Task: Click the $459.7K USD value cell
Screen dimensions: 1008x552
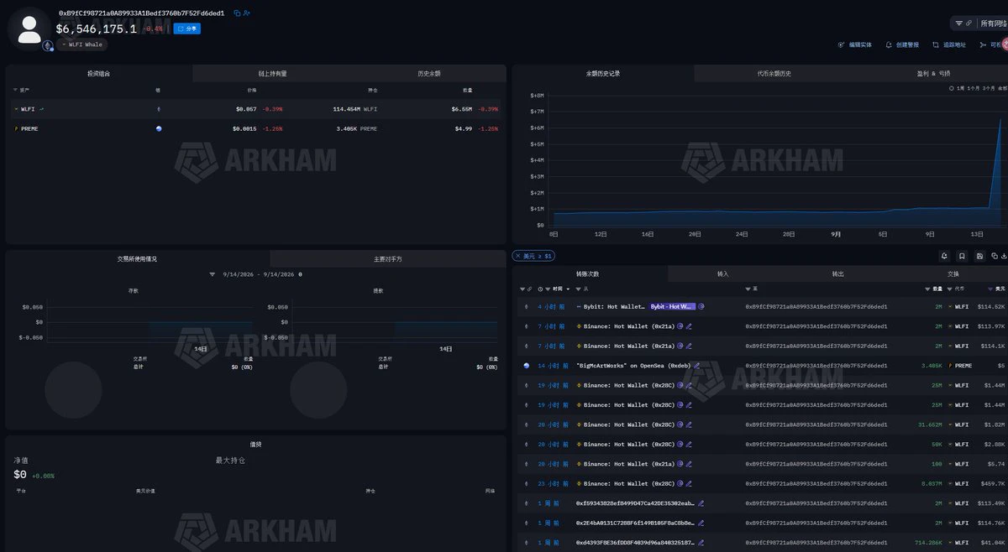Action: tap(992, 484)
